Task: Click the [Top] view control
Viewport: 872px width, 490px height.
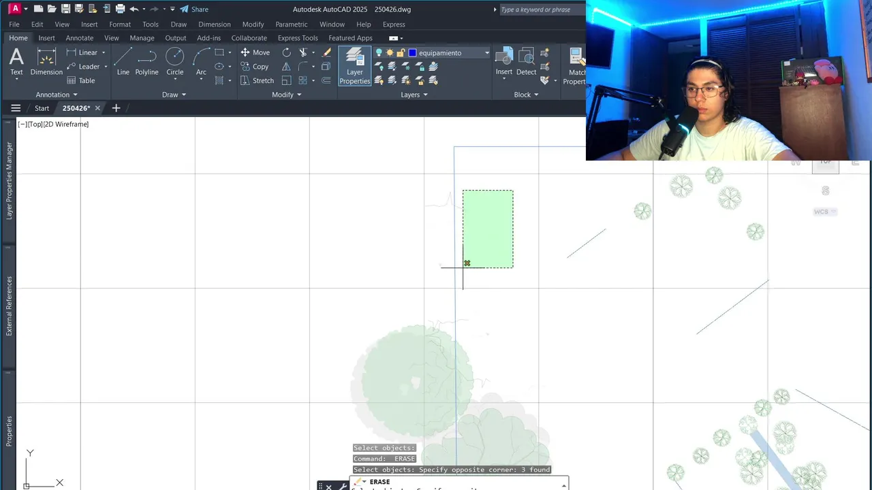Action: point(35,124)
